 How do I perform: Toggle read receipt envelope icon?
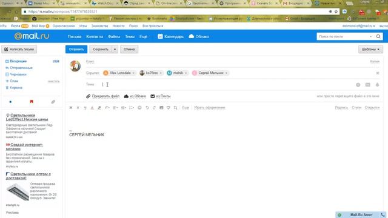(368, 85)
